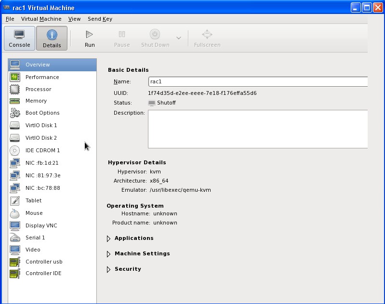
Task: Select the IDE CDROM 1 disc icon
Action: click(15, 150)
